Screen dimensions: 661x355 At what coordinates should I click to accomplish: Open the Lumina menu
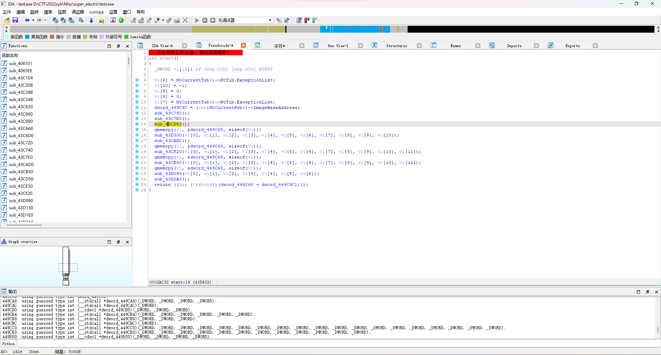tap(96, 12)
